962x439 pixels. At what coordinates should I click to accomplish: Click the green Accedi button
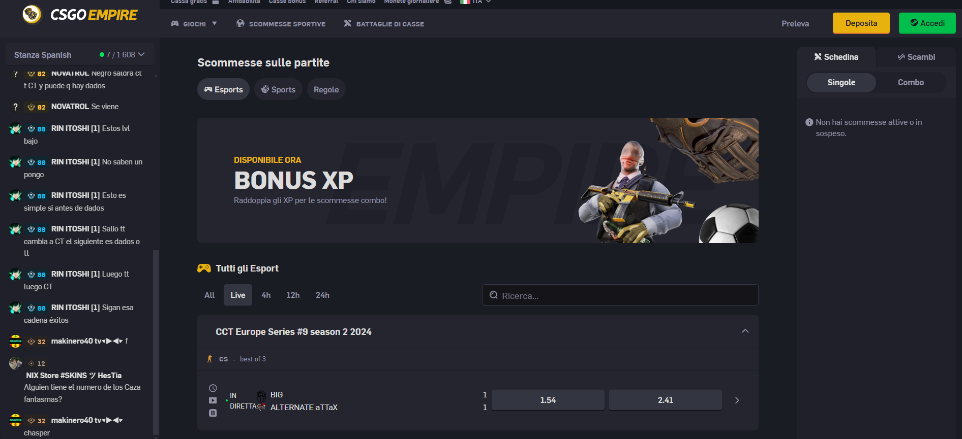pos(927,23)
